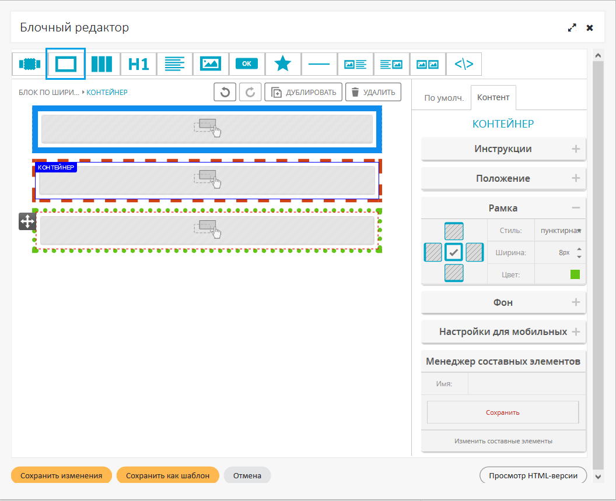
Task: Toggle the right border side
Action: tap(474, 252)
